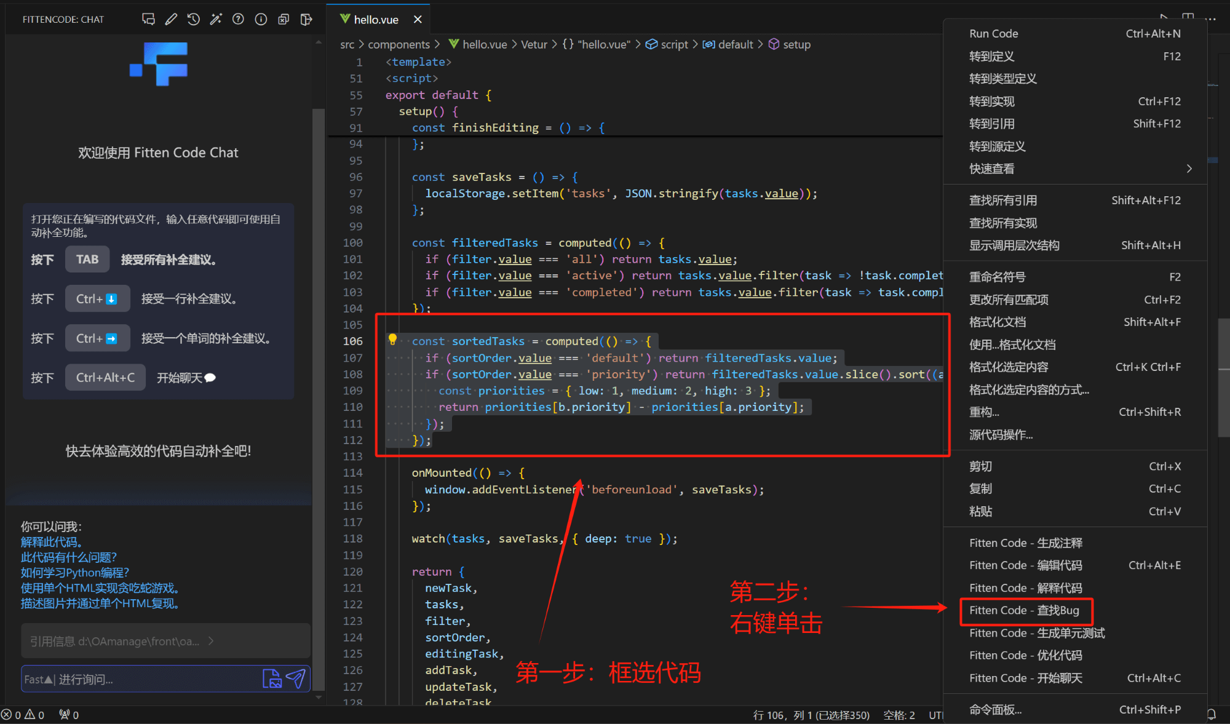Choose 转到引用 from context menu

click(1075, 124)
